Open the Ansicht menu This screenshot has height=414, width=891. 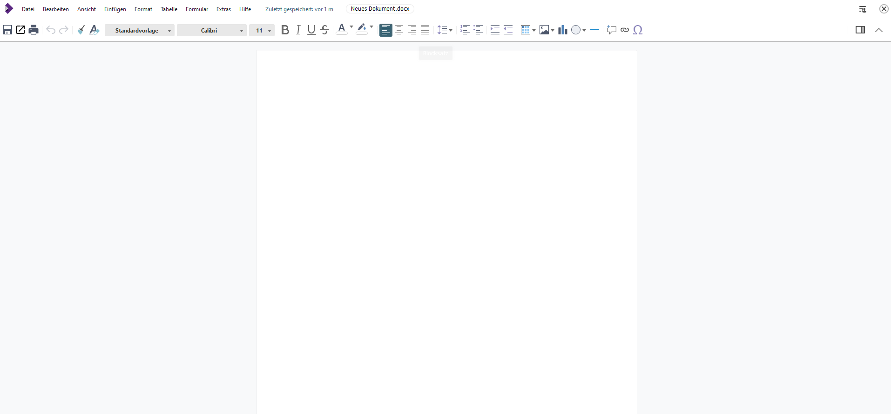[87, 9]
